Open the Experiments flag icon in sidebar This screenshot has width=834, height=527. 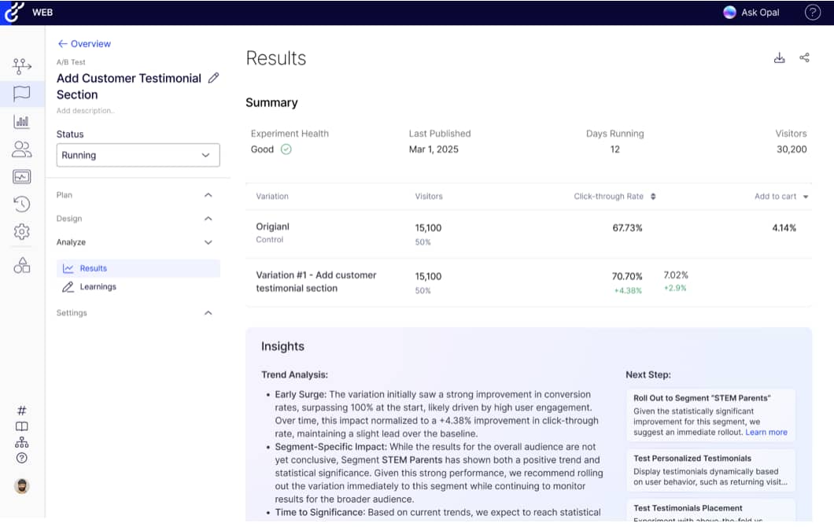21,94
